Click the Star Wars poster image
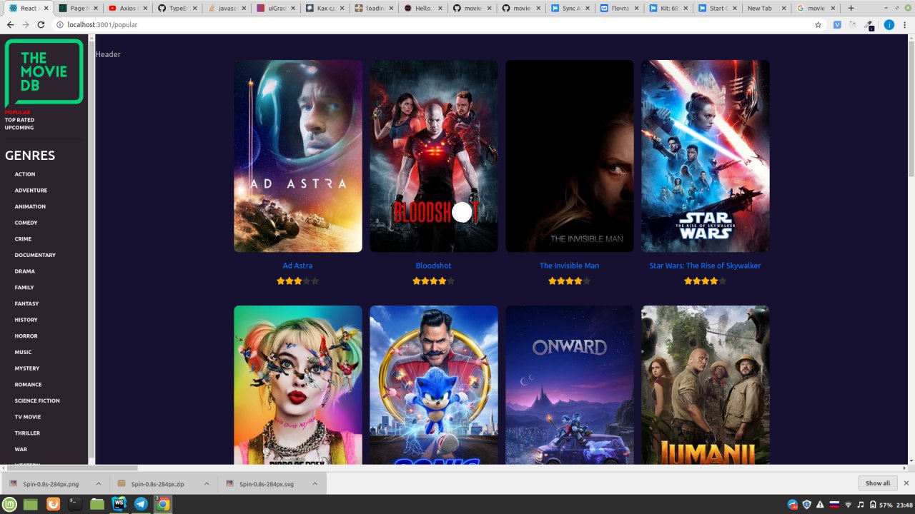This screenshot has height=514, width=915. [x=706, y=156]
